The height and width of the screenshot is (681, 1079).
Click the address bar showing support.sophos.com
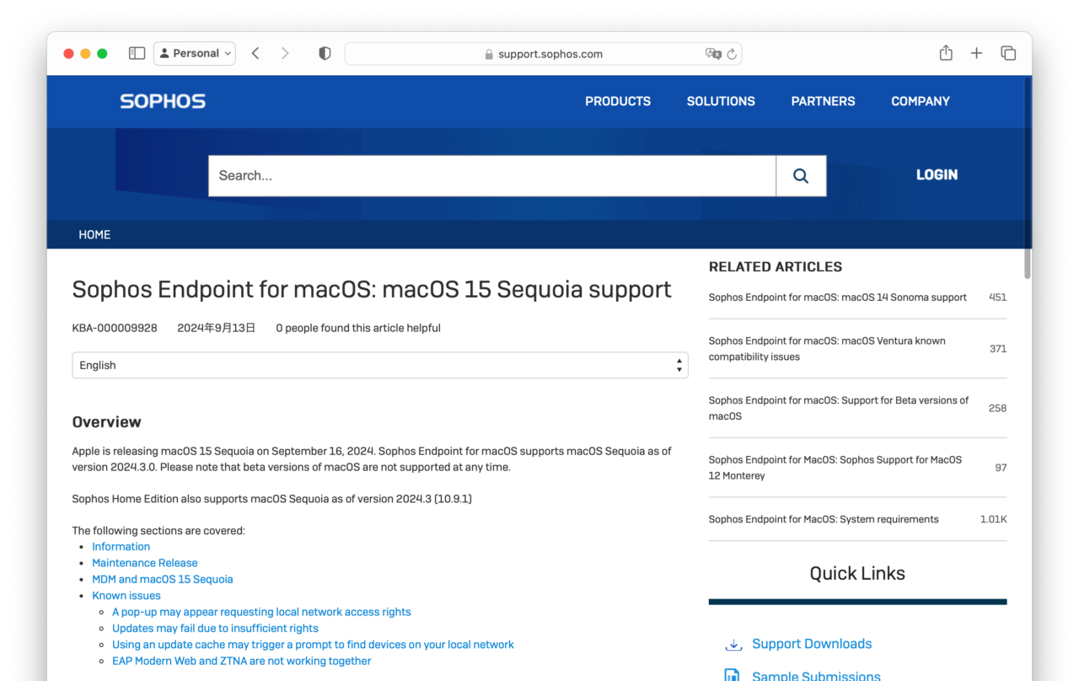tap(543, 54)
